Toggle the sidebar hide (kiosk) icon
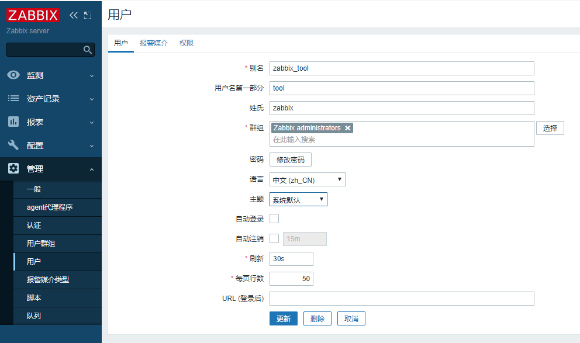580x343 pixels. point(88,15)
